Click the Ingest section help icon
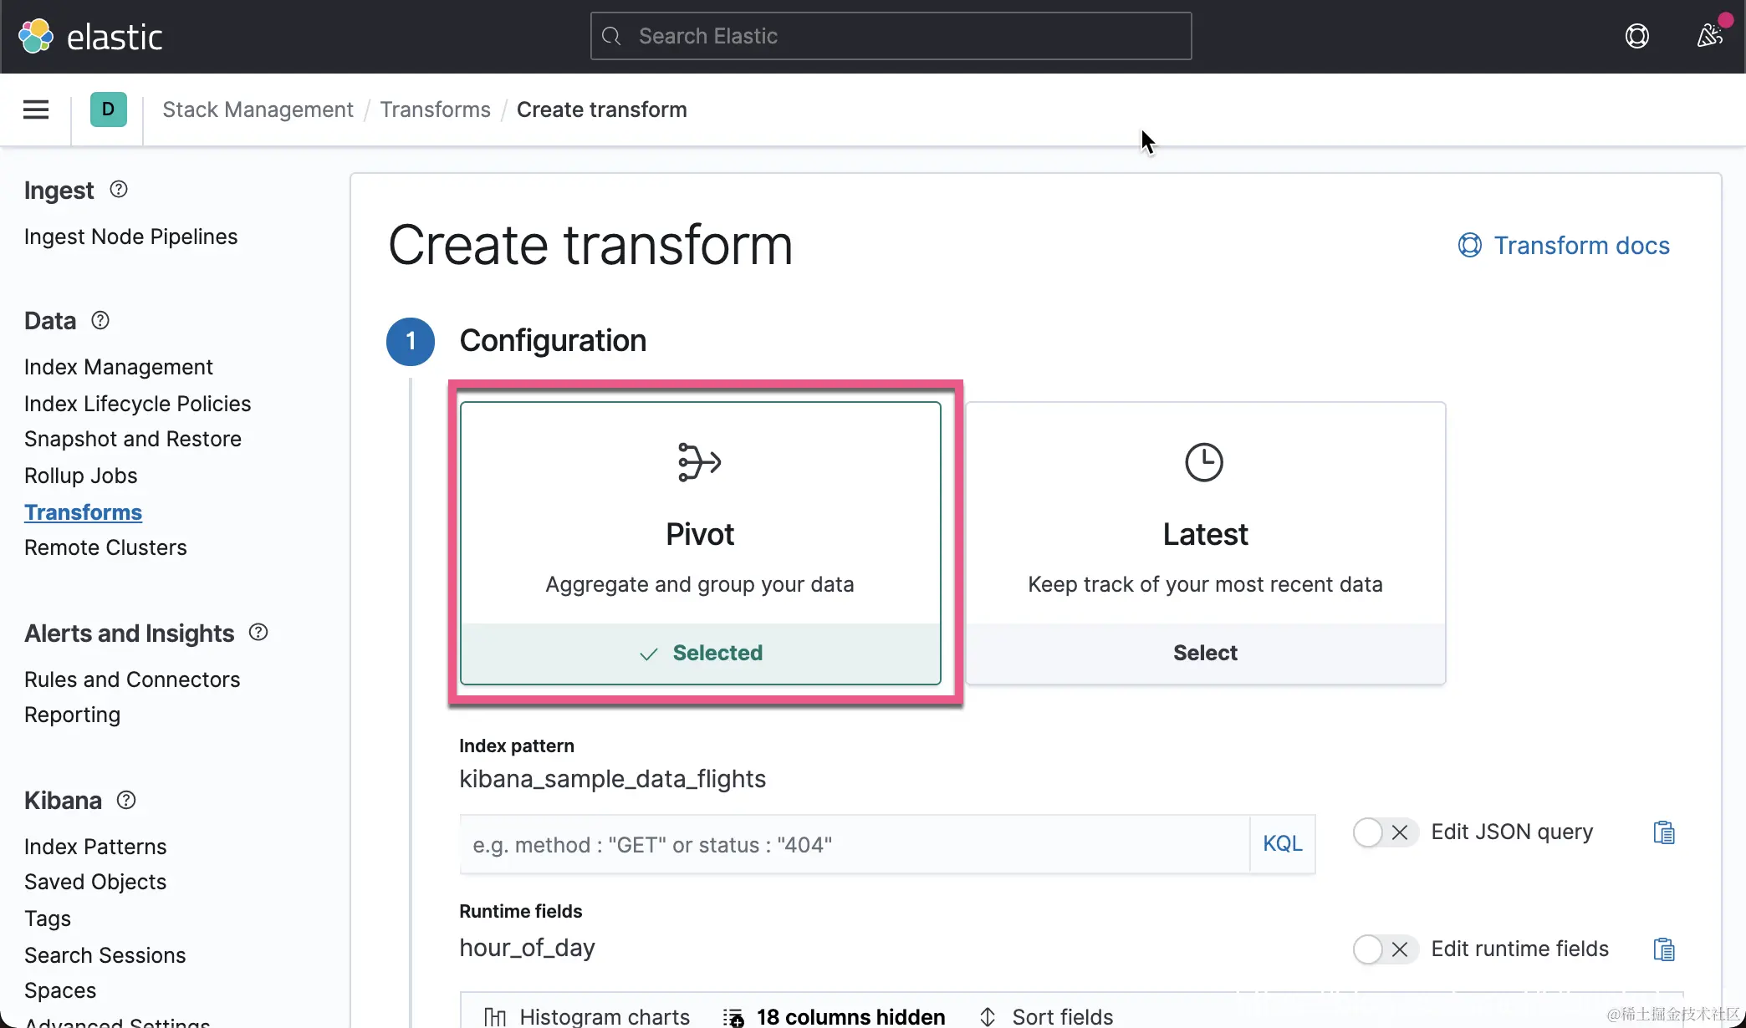Screen dimensions: 1746x1028 point(119,190)
